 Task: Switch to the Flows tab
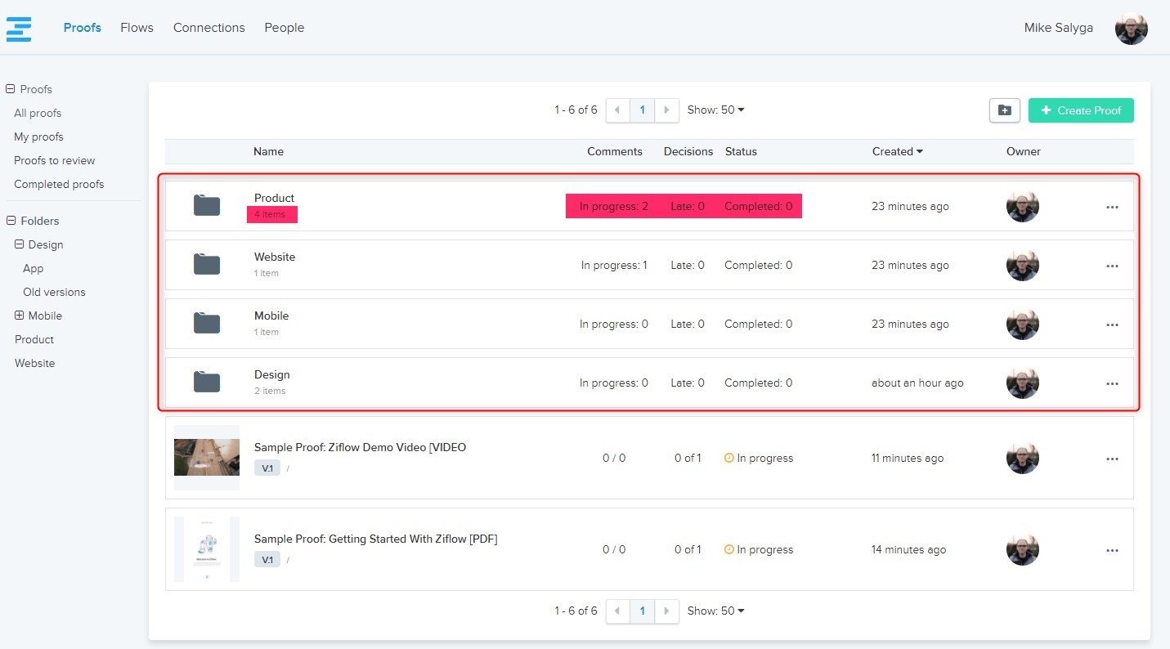click(x=137, y=28)
